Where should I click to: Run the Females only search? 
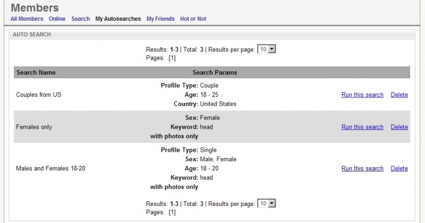pyautogui.click(x=362, y=127)
